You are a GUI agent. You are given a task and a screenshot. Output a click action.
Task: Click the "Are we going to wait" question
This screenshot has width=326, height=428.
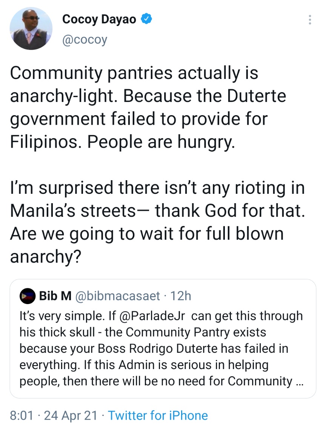click(x=146, y=233)
